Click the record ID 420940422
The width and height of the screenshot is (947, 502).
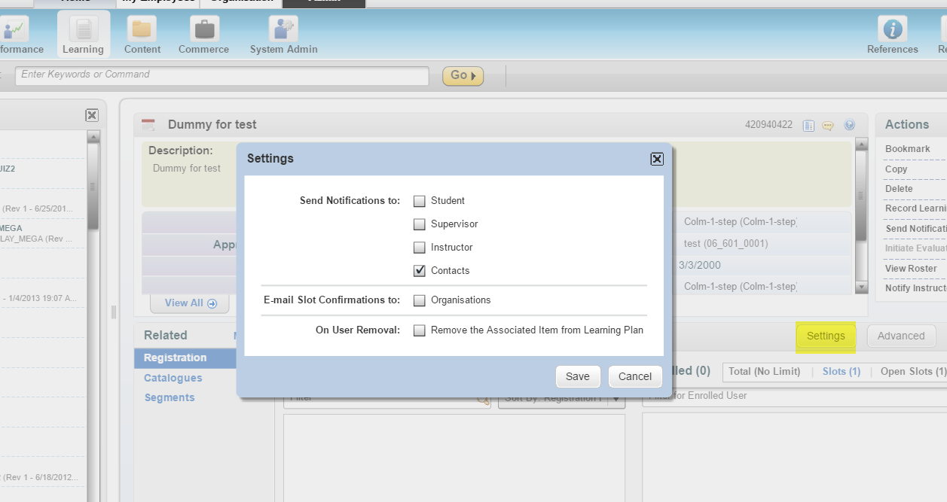tap(768, 125)
